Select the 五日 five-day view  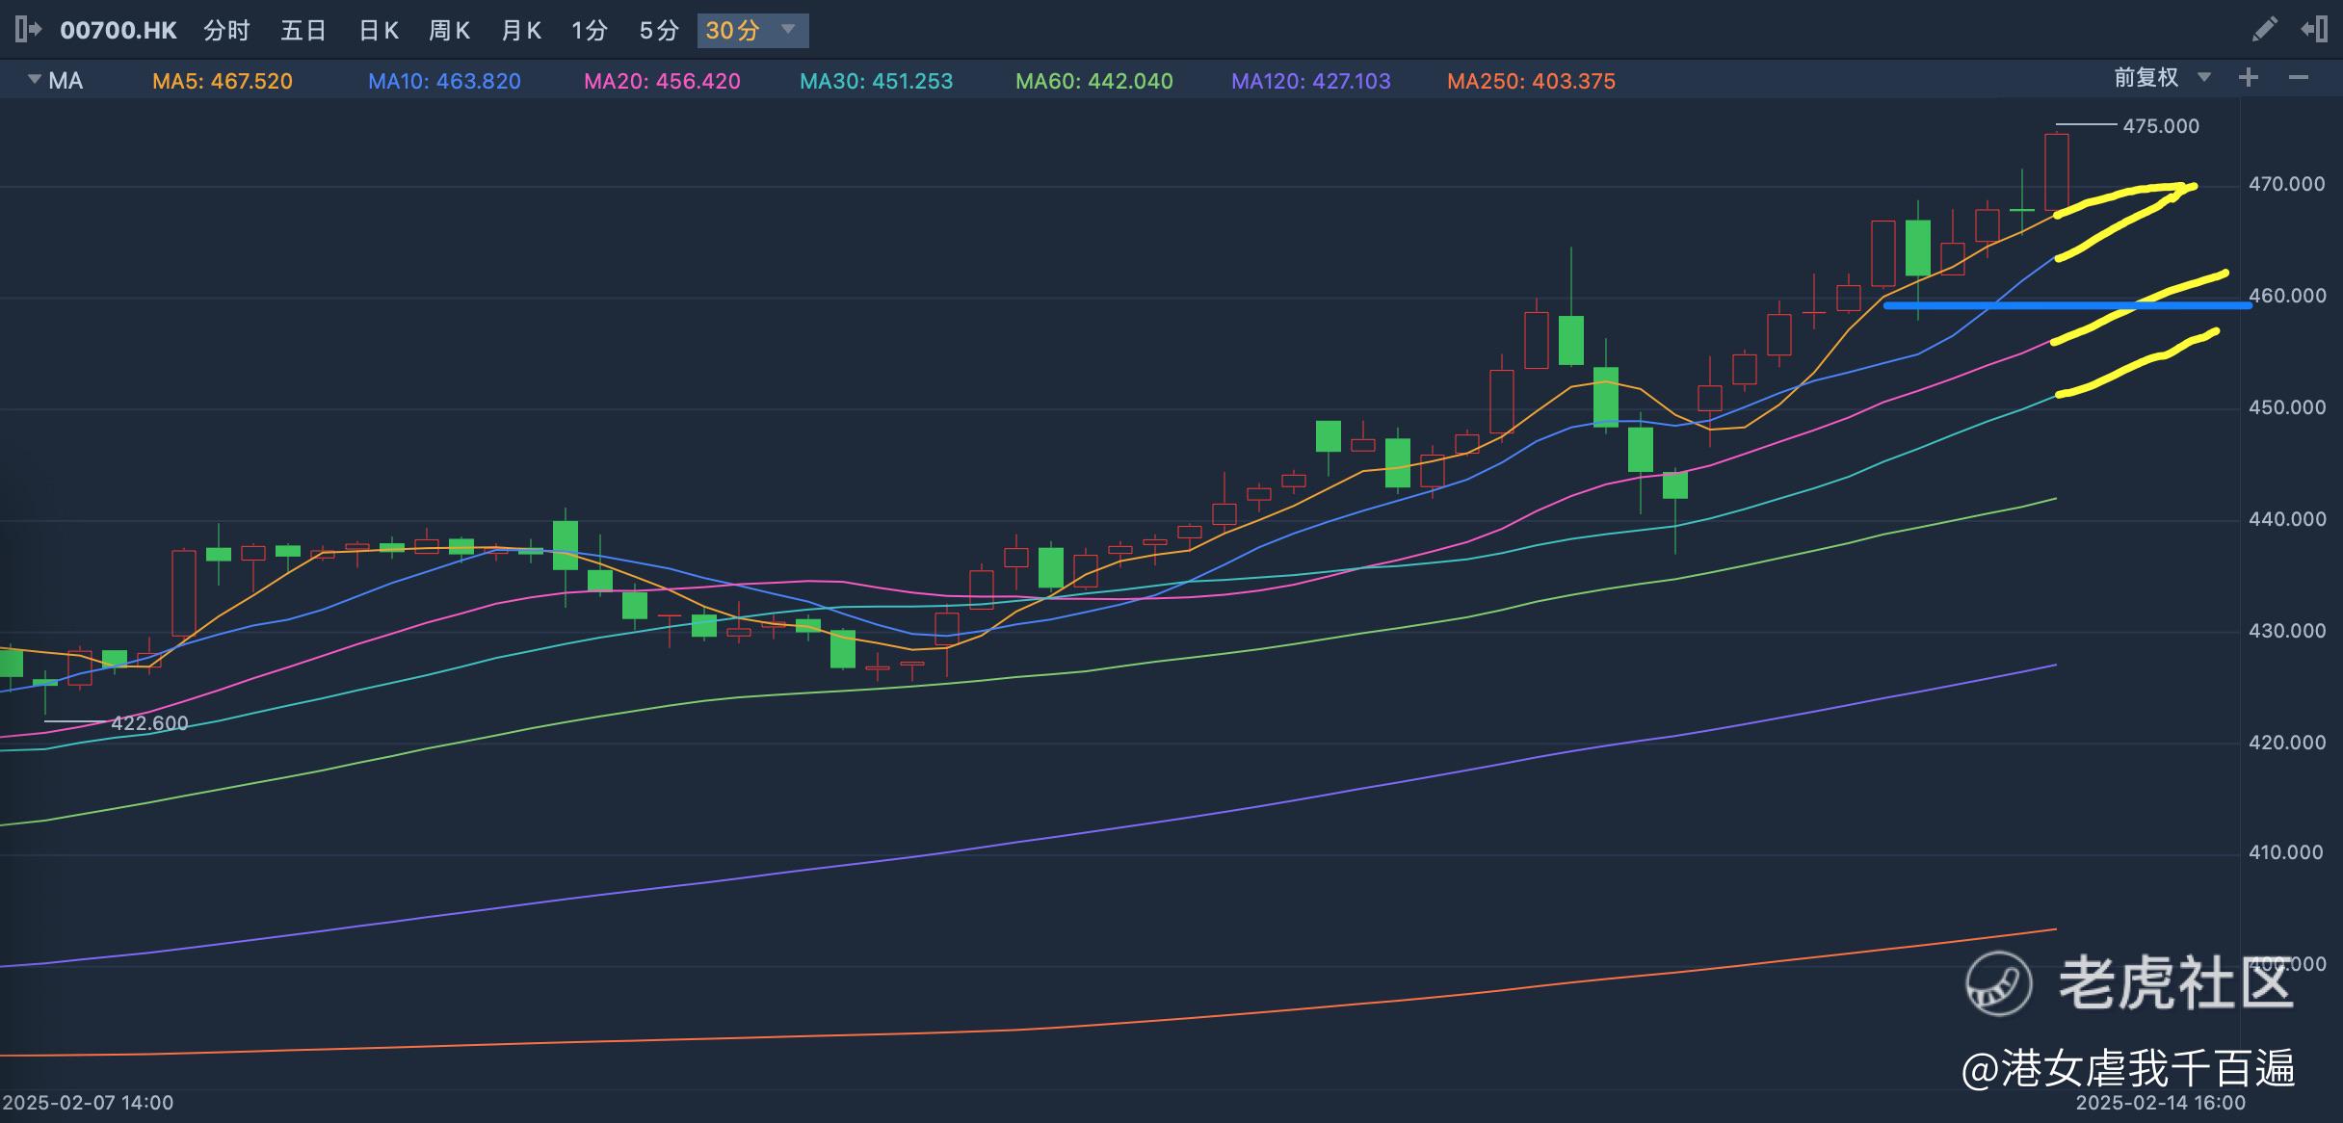(x=303, y=31)
